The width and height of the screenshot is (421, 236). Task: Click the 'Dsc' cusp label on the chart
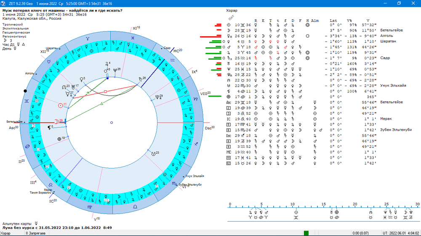point(210,128)
